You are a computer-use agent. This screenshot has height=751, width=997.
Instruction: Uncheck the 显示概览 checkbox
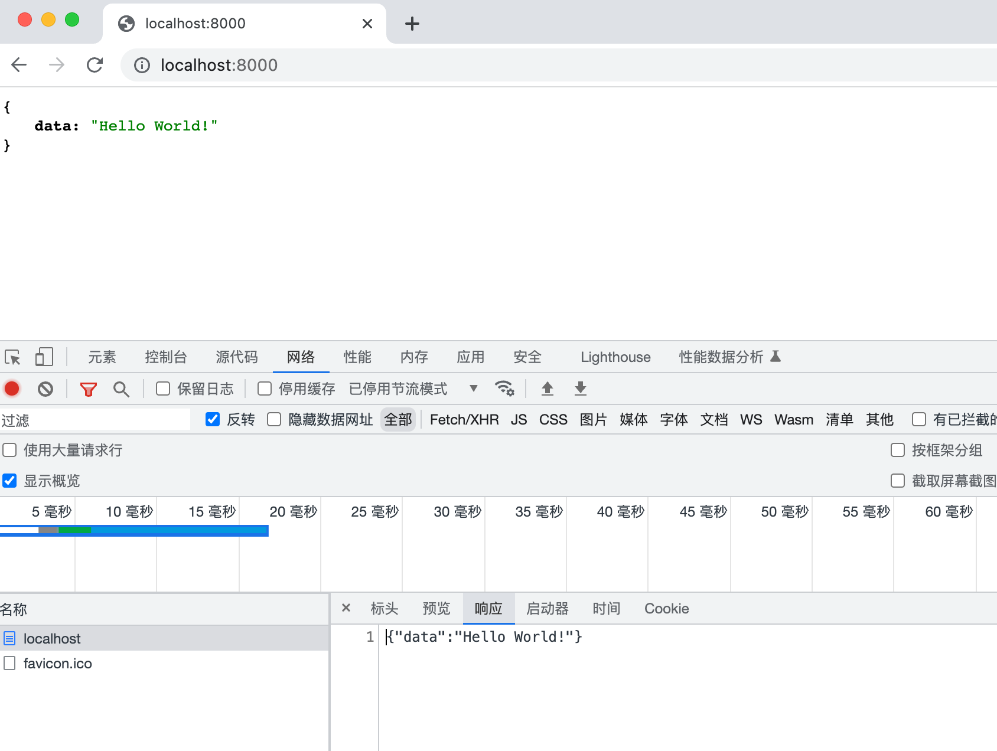coord(9,481)
